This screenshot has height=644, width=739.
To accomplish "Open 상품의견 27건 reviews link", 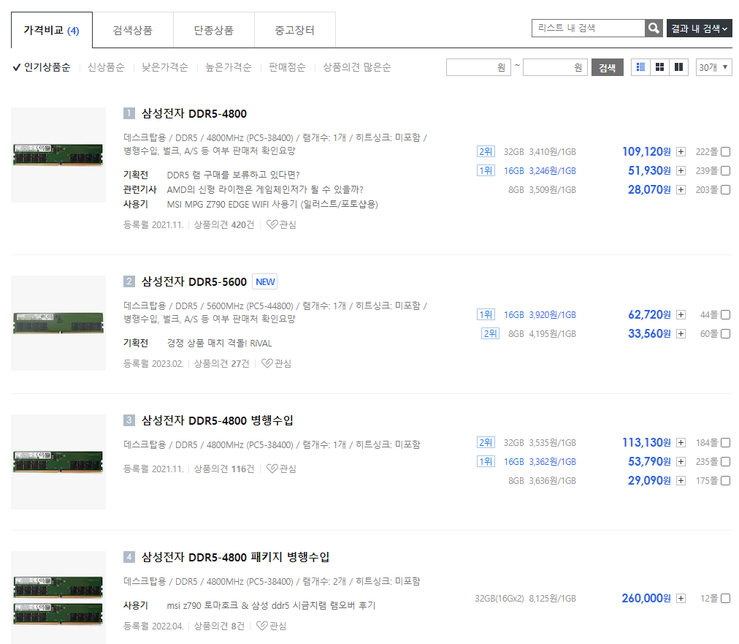I will 221,363.
